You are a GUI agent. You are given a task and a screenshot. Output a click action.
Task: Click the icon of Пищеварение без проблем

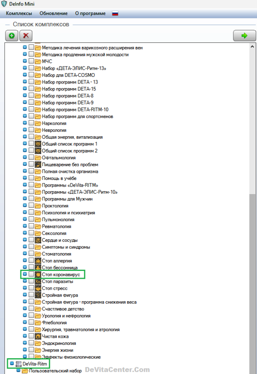(x=38, y=165)
